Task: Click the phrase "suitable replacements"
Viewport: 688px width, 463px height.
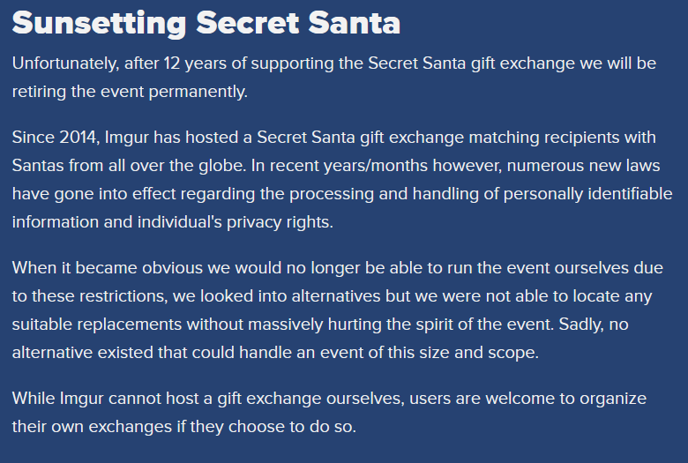Action: coord(96,325)
